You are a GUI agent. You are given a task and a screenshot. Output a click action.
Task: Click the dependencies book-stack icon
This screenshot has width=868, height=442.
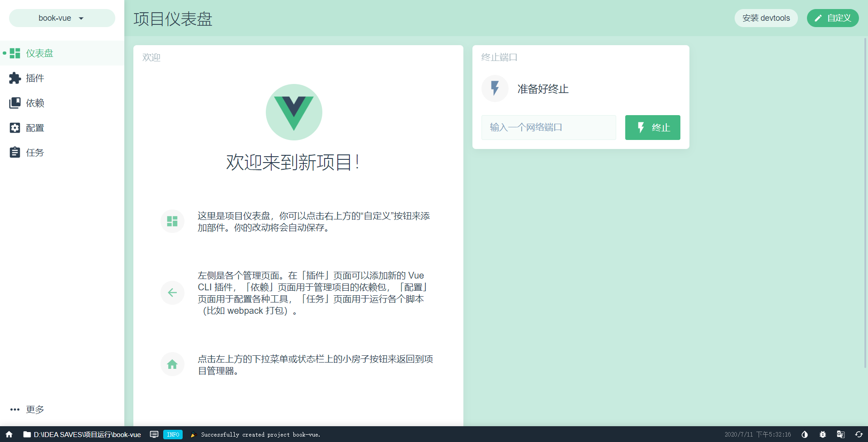pyautogui.click(x=15, y=103)
